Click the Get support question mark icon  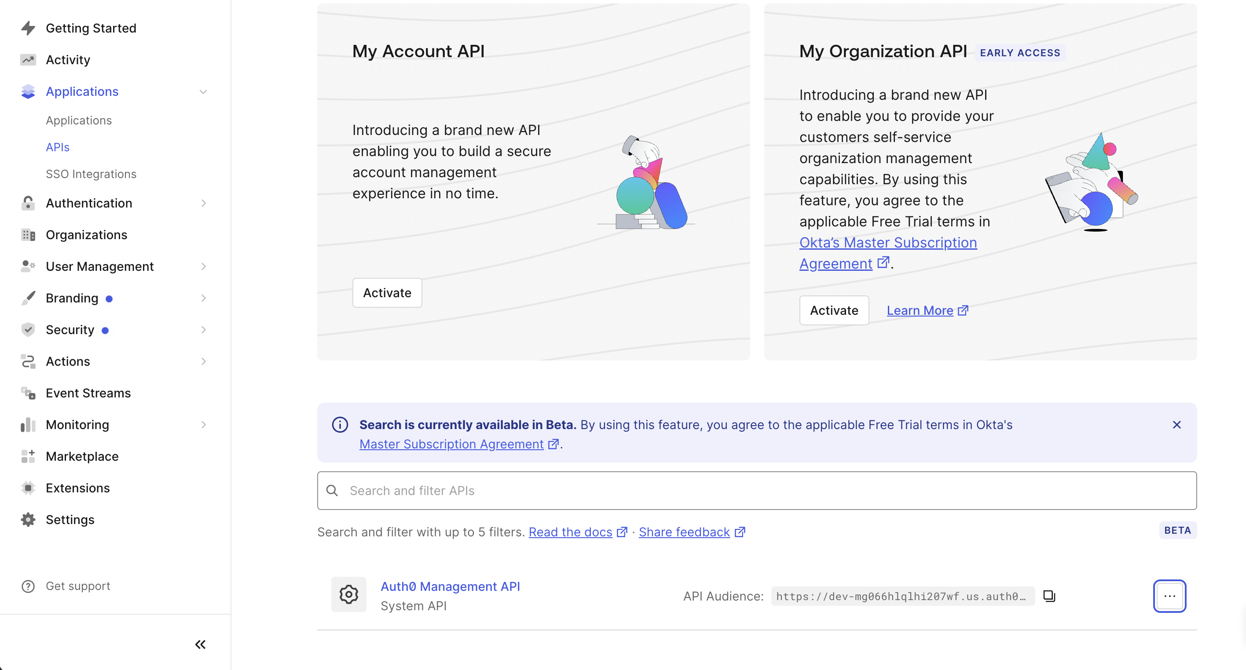tap(28, 586)
